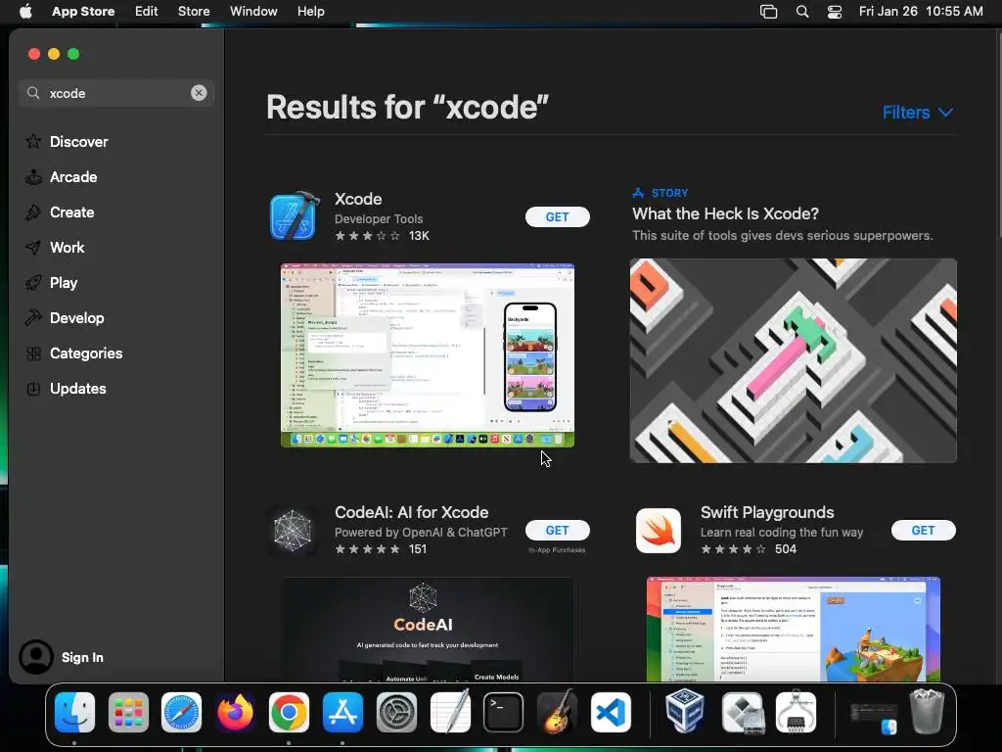Click 'CodeAI: AI for Xcode' title

412,512
